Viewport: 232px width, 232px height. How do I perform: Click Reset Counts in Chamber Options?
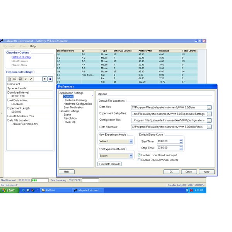click(x=20, y=61)
